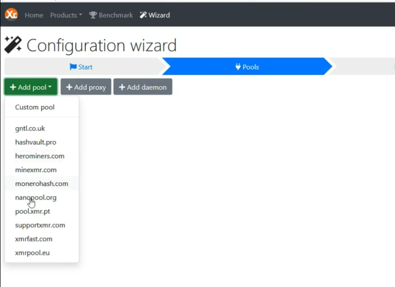Select gntl.co.uk pool entry
The image size is (395, 287).
pos(42,128)
